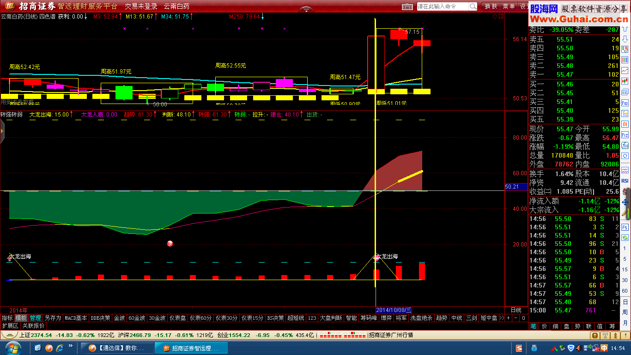The image size is (631, 355).
Task: Open the formula f(x) icon in right toolbar
Action: 625,145
